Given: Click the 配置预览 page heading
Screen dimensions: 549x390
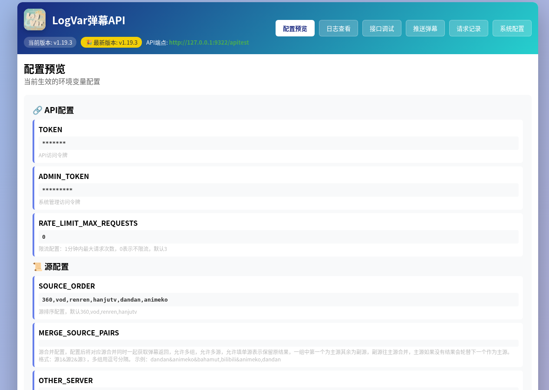Looking at the screenshot, I should coord(45,69).
